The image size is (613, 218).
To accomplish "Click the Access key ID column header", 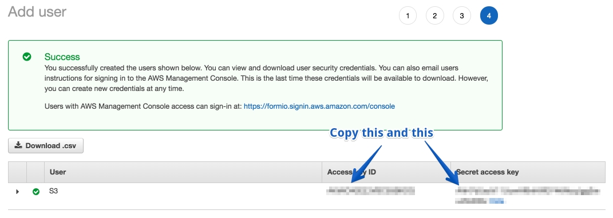I will [351, 172].
